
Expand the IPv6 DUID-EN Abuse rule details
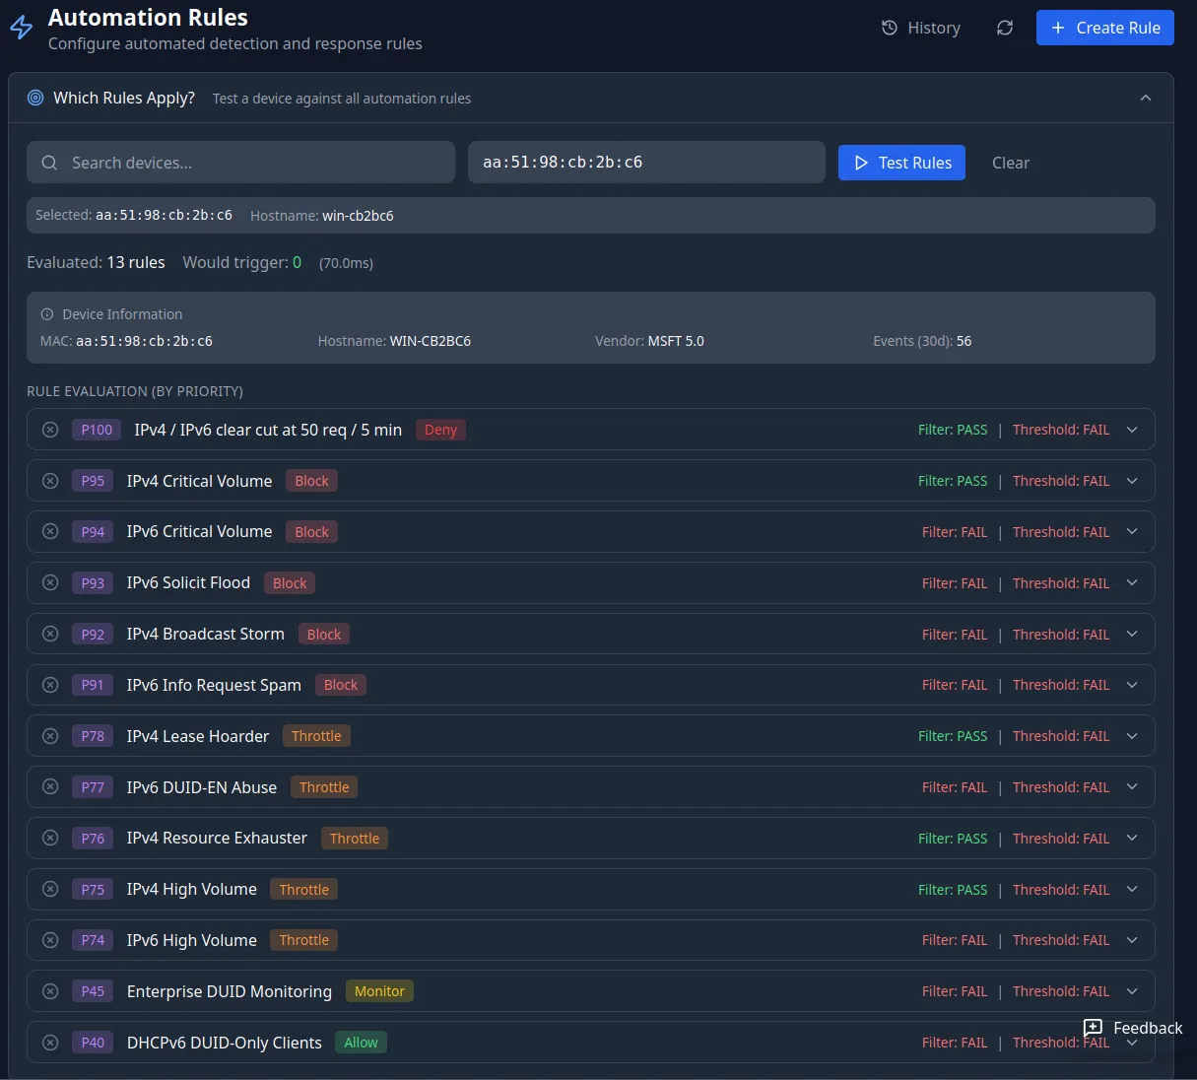click(x=1132, y=786)
